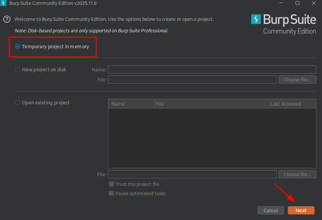Viewport: 322px width, 220px height.
Task: Click Choose file below the project list
Action: 297,174
